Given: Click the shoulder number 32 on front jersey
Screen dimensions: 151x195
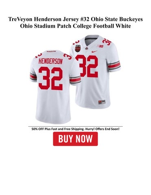Looking at the screenshot, I should pos(107,41).
